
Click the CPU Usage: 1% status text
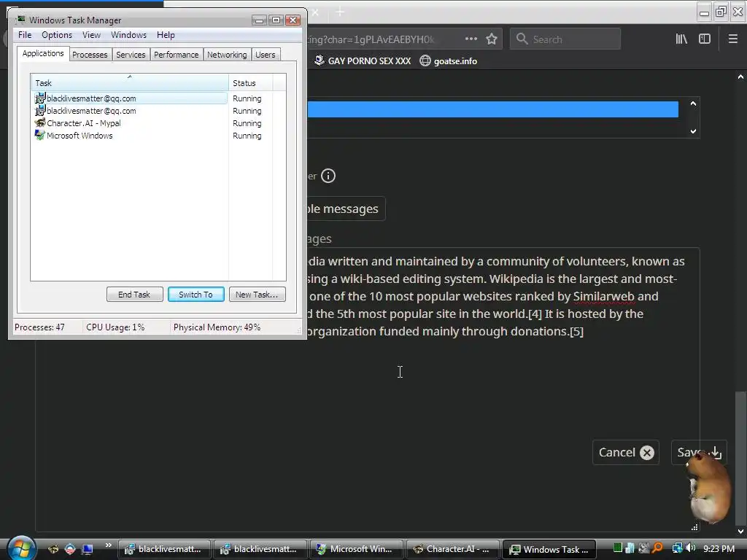(x=115, y=327)
